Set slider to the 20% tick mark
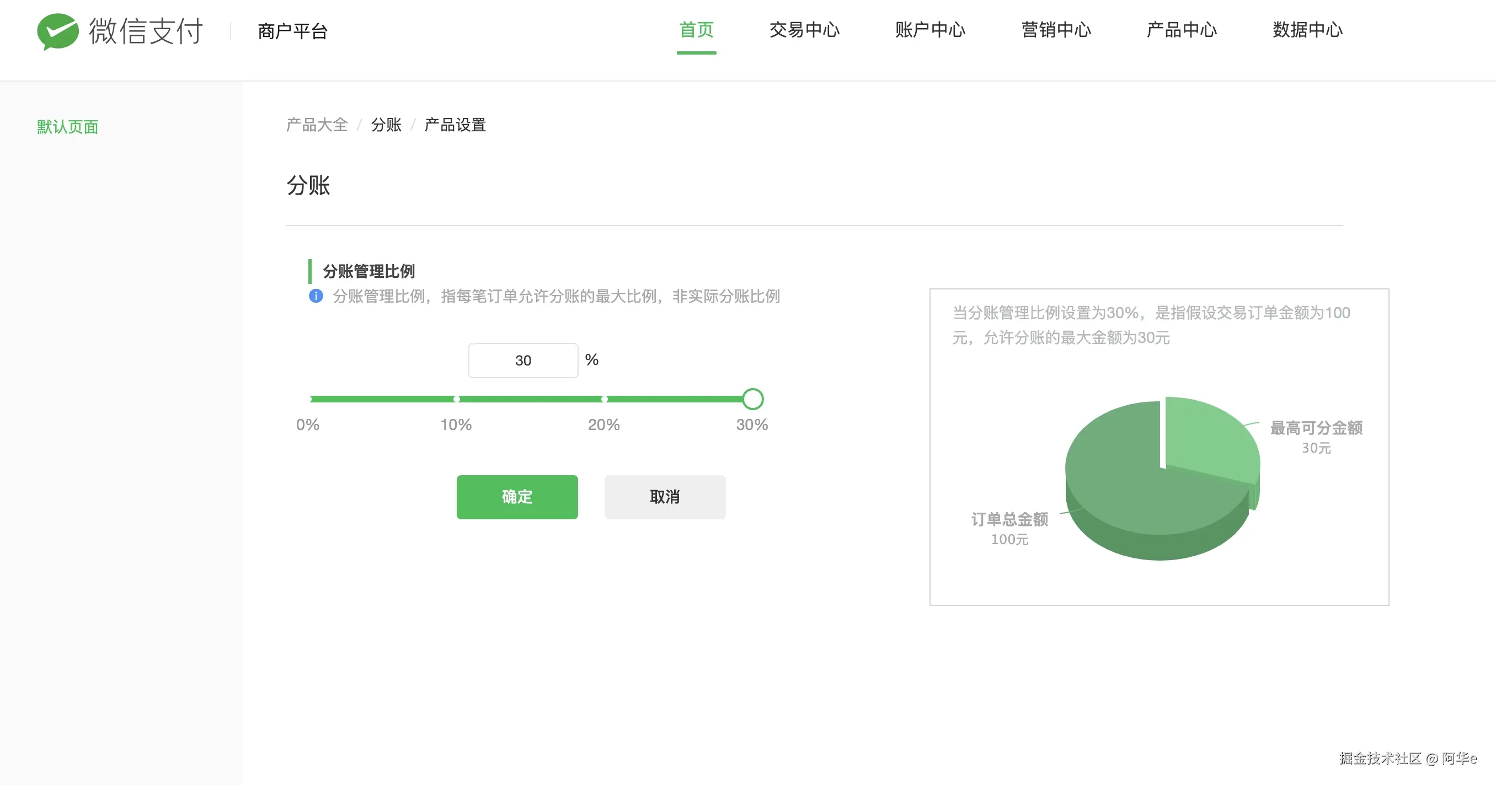Screen dimensions: 1496x785 (x=605, y=399)
